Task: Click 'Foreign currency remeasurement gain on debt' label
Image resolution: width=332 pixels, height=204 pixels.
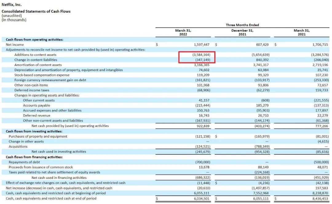Action: 50,80
